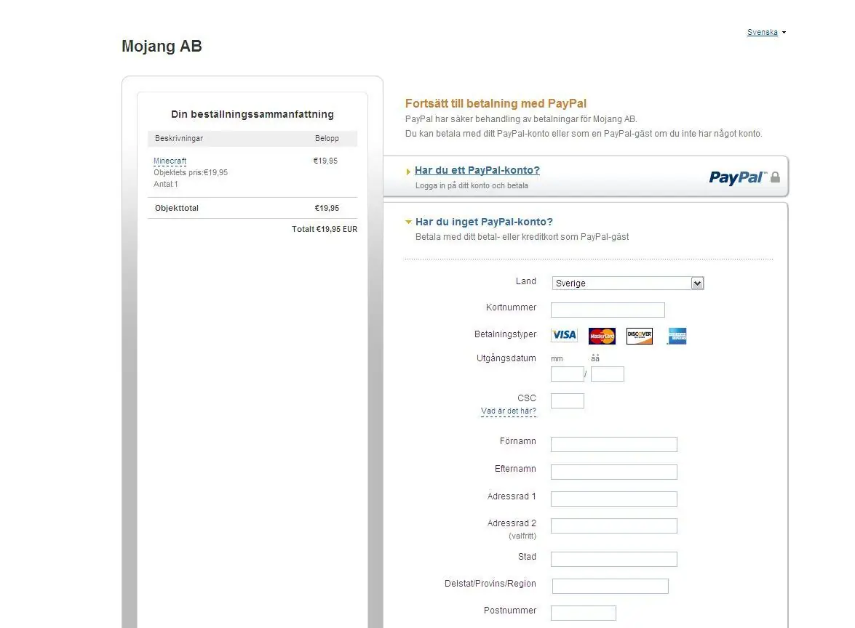Open the Land country dropdown
This screenshot has height=628, width=855.
pyautogui.click(x=628, y=283)
